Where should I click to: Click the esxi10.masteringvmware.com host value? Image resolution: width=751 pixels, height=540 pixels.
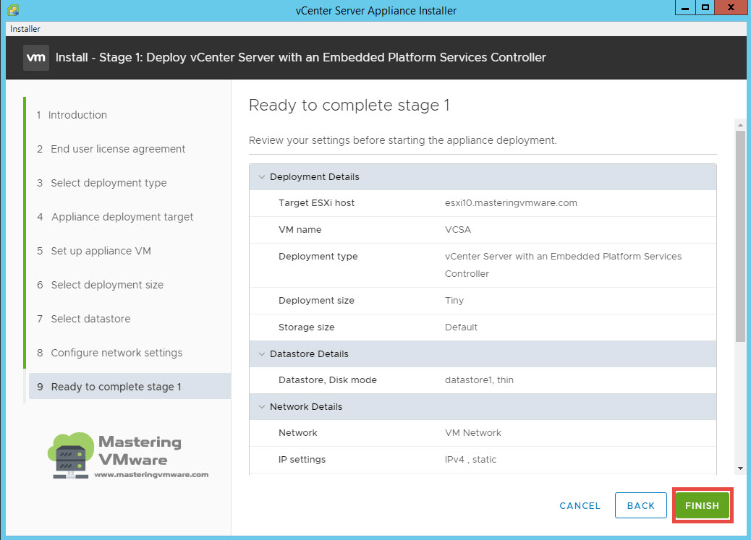point(511,203)
